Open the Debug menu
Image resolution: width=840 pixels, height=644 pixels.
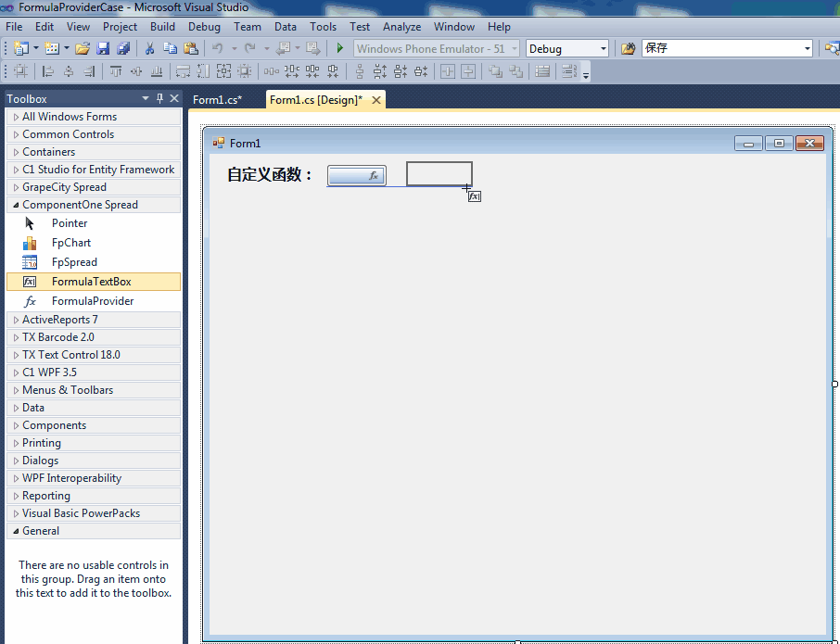[204, 27]
